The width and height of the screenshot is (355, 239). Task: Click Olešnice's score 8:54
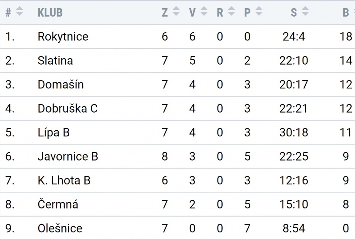click(294, 228)
